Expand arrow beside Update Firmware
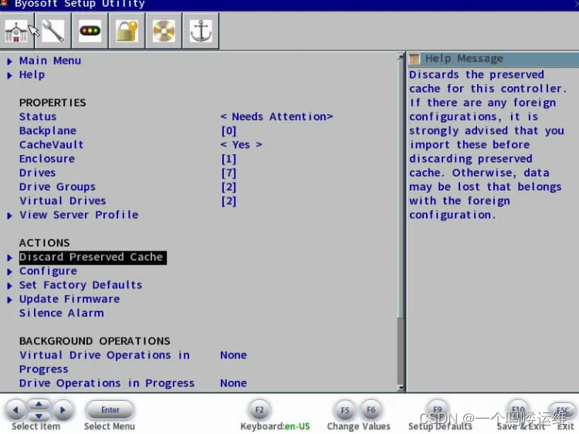This screenshot has height=434, width=579. 9,300
